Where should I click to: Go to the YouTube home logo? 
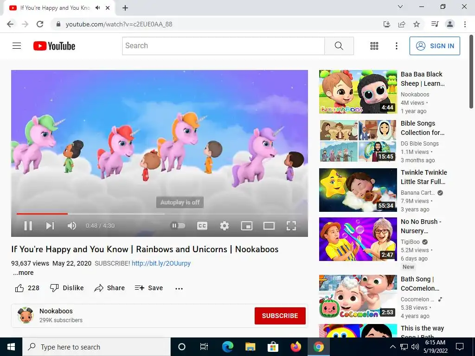coord(54,46)
